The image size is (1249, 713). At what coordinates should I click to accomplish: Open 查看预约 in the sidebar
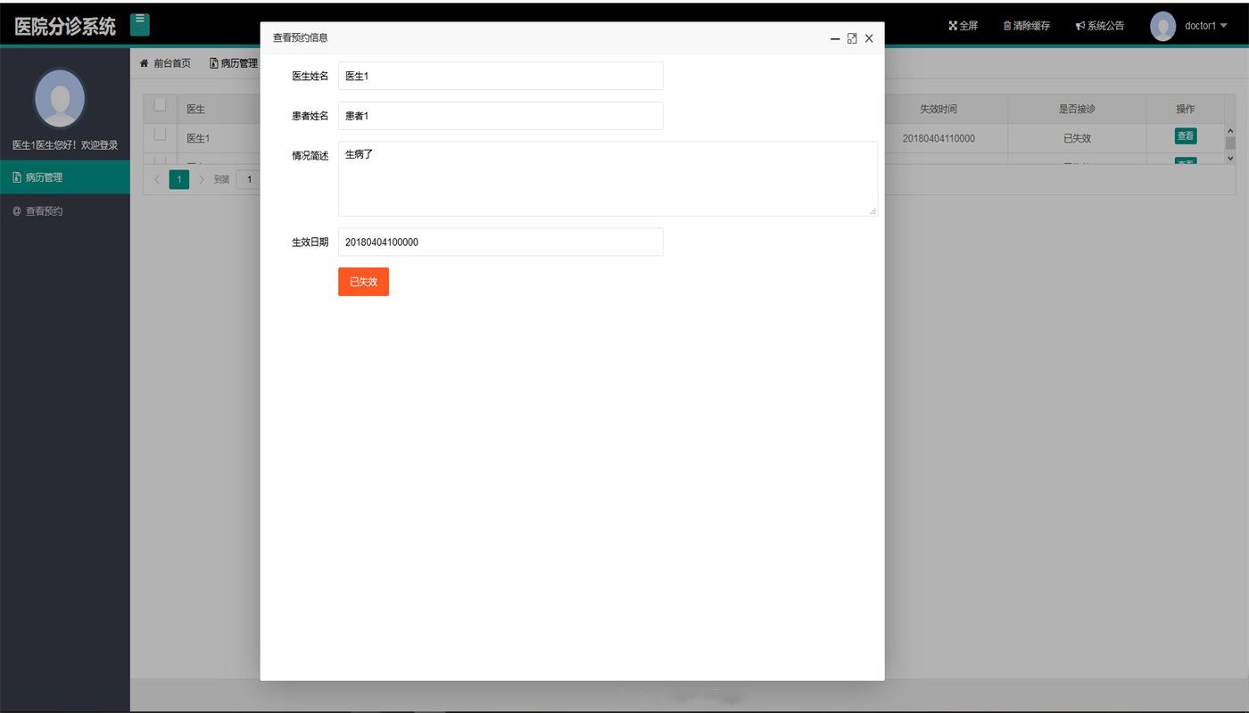65,211
